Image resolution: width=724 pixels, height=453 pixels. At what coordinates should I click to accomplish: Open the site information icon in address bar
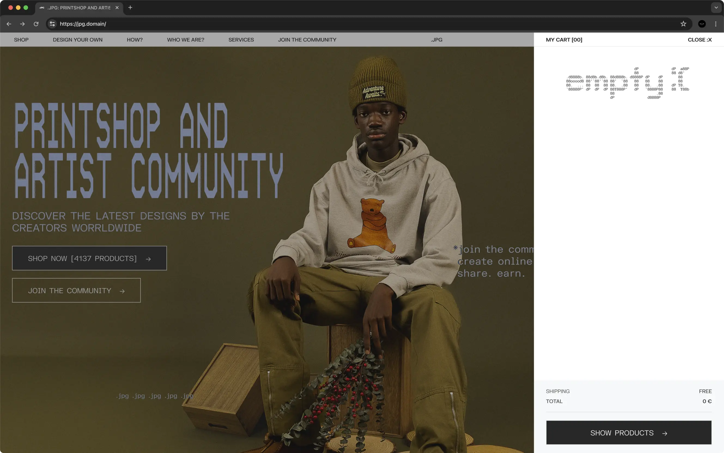(52, 24)
